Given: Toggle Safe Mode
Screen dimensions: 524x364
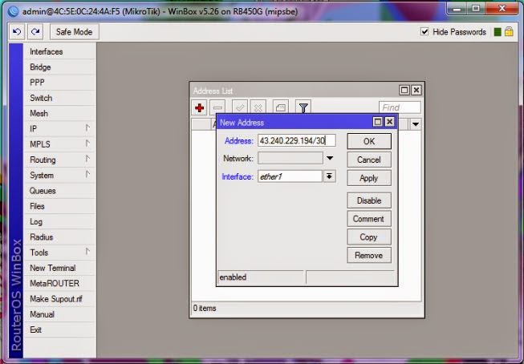Looking at the screenshot, I should click(74, 32).
